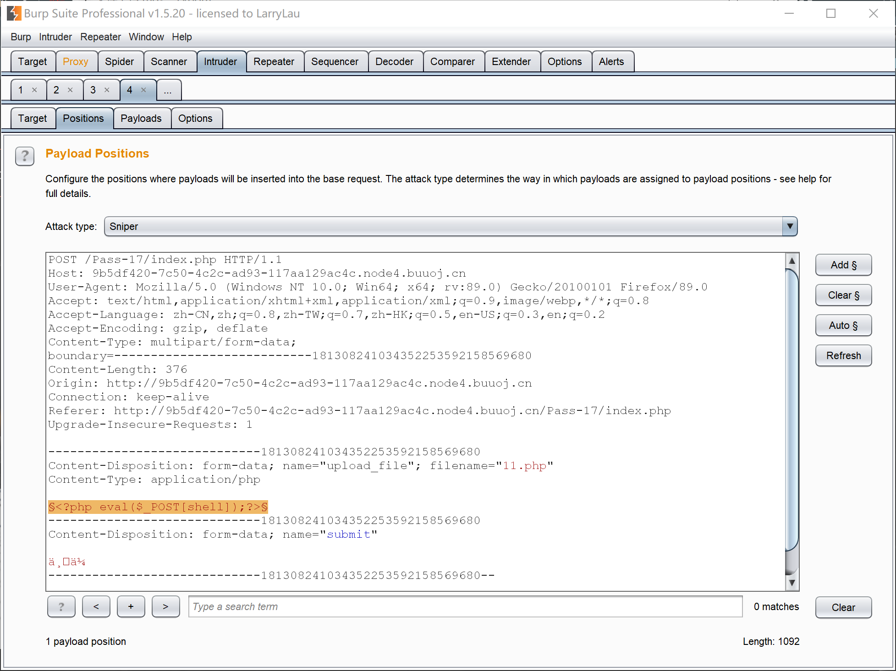
Task: Close Intruder attack tab 1
Action: click(x=34, y=90)
